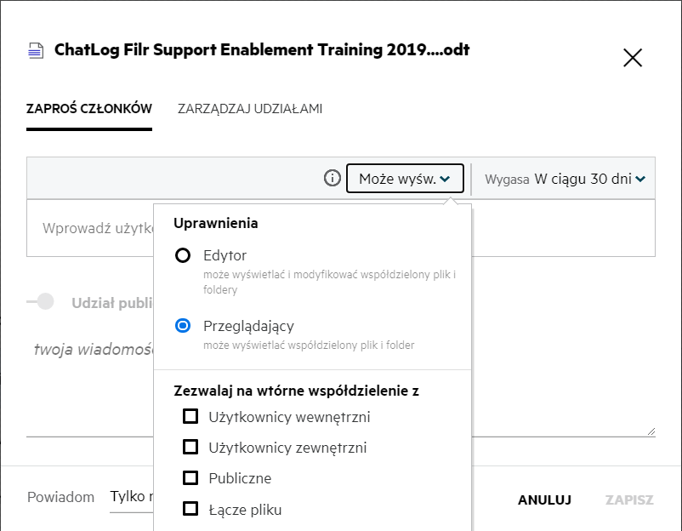Click the info icon beside permissions dropdown

point(332,179)
